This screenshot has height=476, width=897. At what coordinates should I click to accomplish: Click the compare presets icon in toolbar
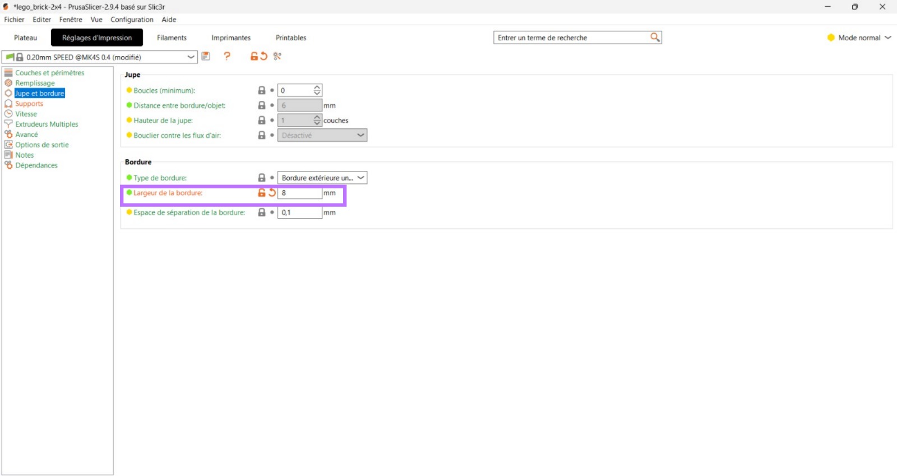pos(278,56)
